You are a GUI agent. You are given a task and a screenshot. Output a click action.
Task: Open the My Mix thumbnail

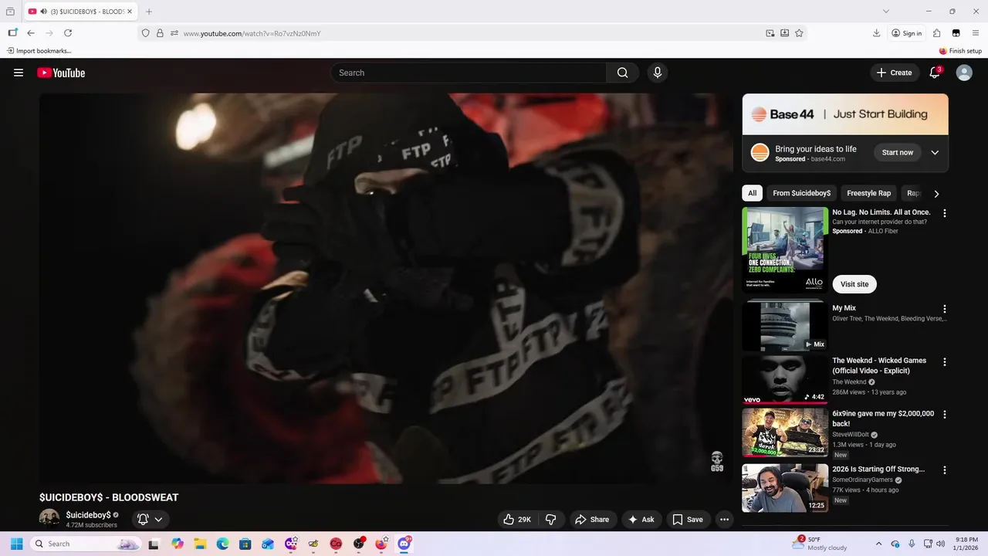tap(785, 326)
